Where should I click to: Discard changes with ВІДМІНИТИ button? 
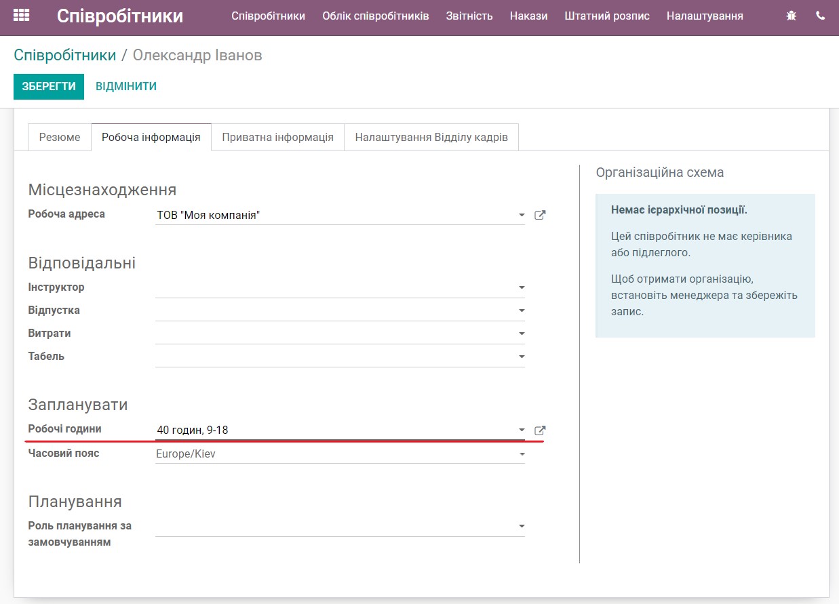[x=126, y=86]
